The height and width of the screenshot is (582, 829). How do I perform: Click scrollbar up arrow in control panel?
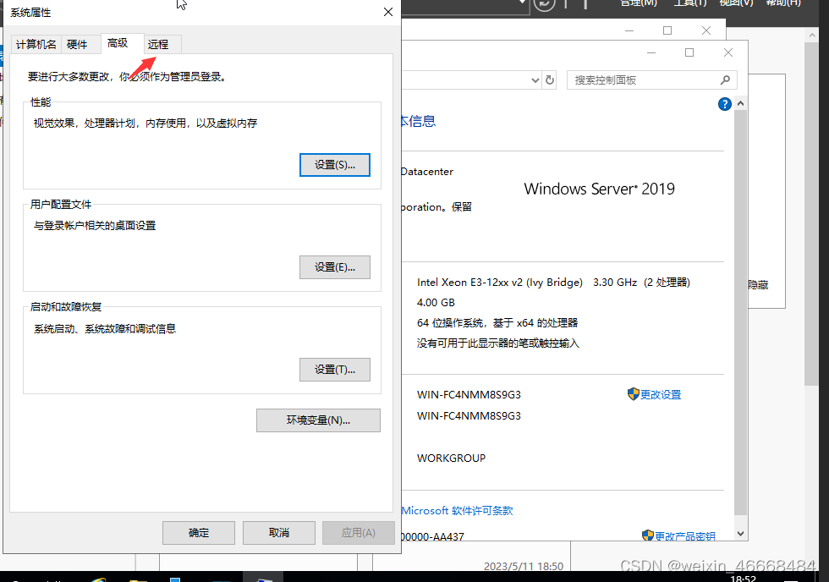[741, 103]
